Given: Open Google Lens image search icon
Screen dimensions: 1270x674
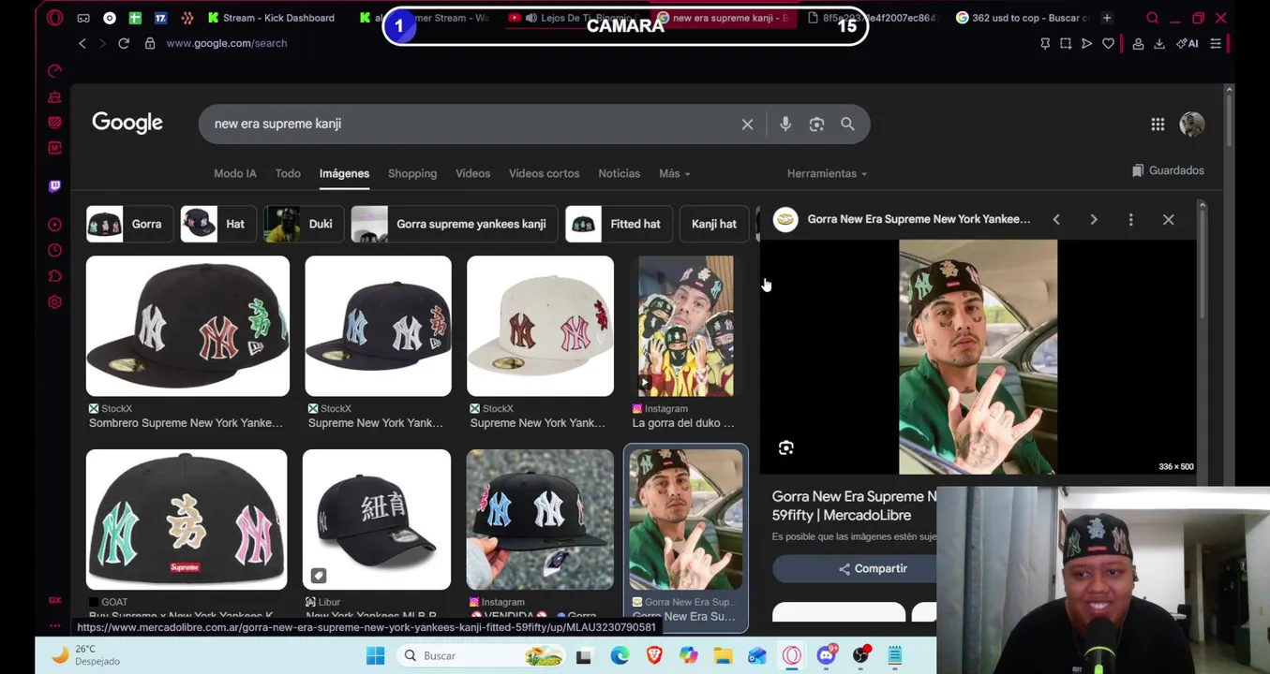Looking at the screenshot, I should click(x=816, y=125).
